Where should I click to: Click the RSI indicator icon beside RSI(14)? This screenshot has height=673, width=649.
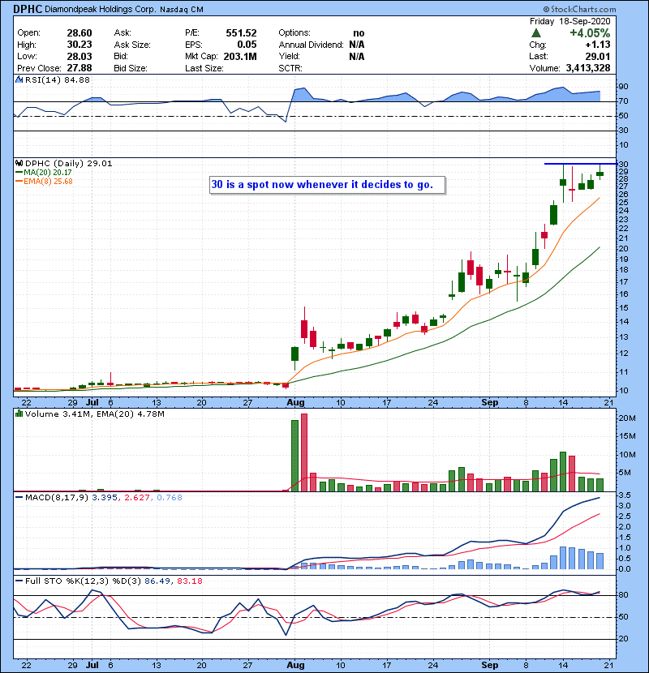coord(19,79)
